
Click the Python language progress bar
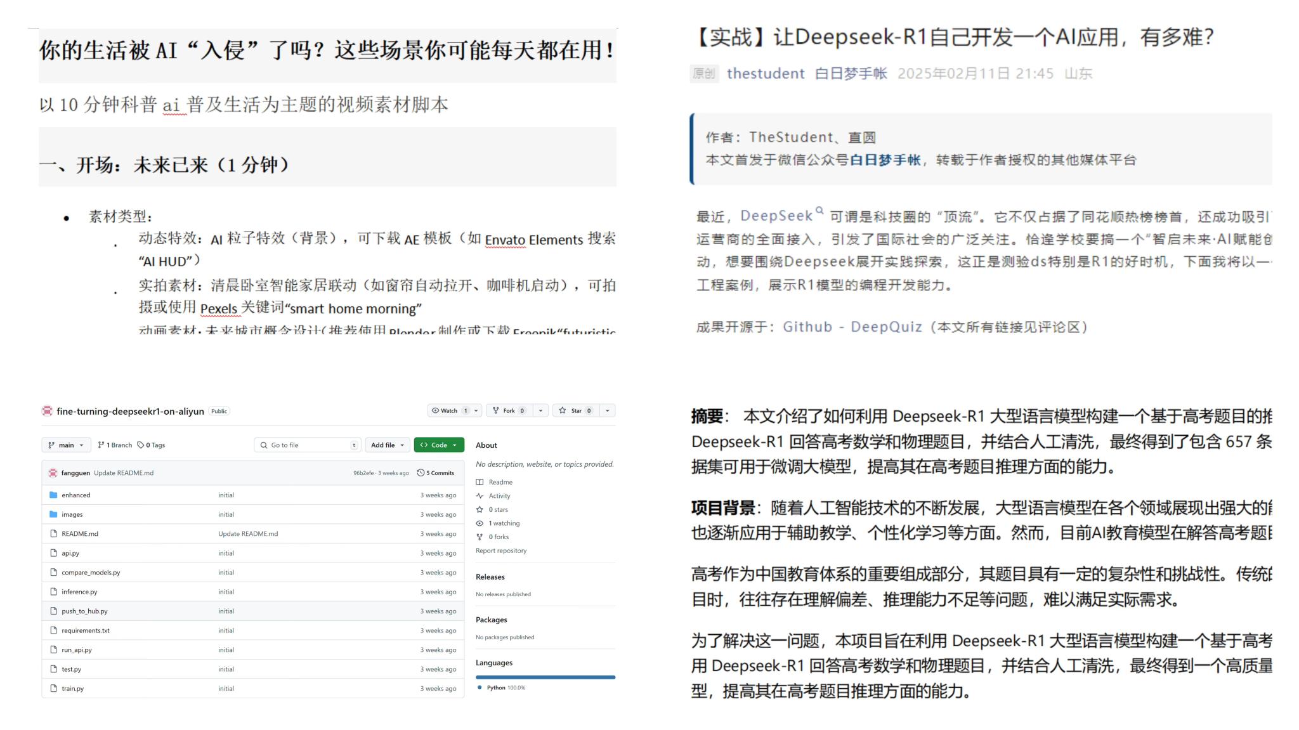[x=545, y=677]
